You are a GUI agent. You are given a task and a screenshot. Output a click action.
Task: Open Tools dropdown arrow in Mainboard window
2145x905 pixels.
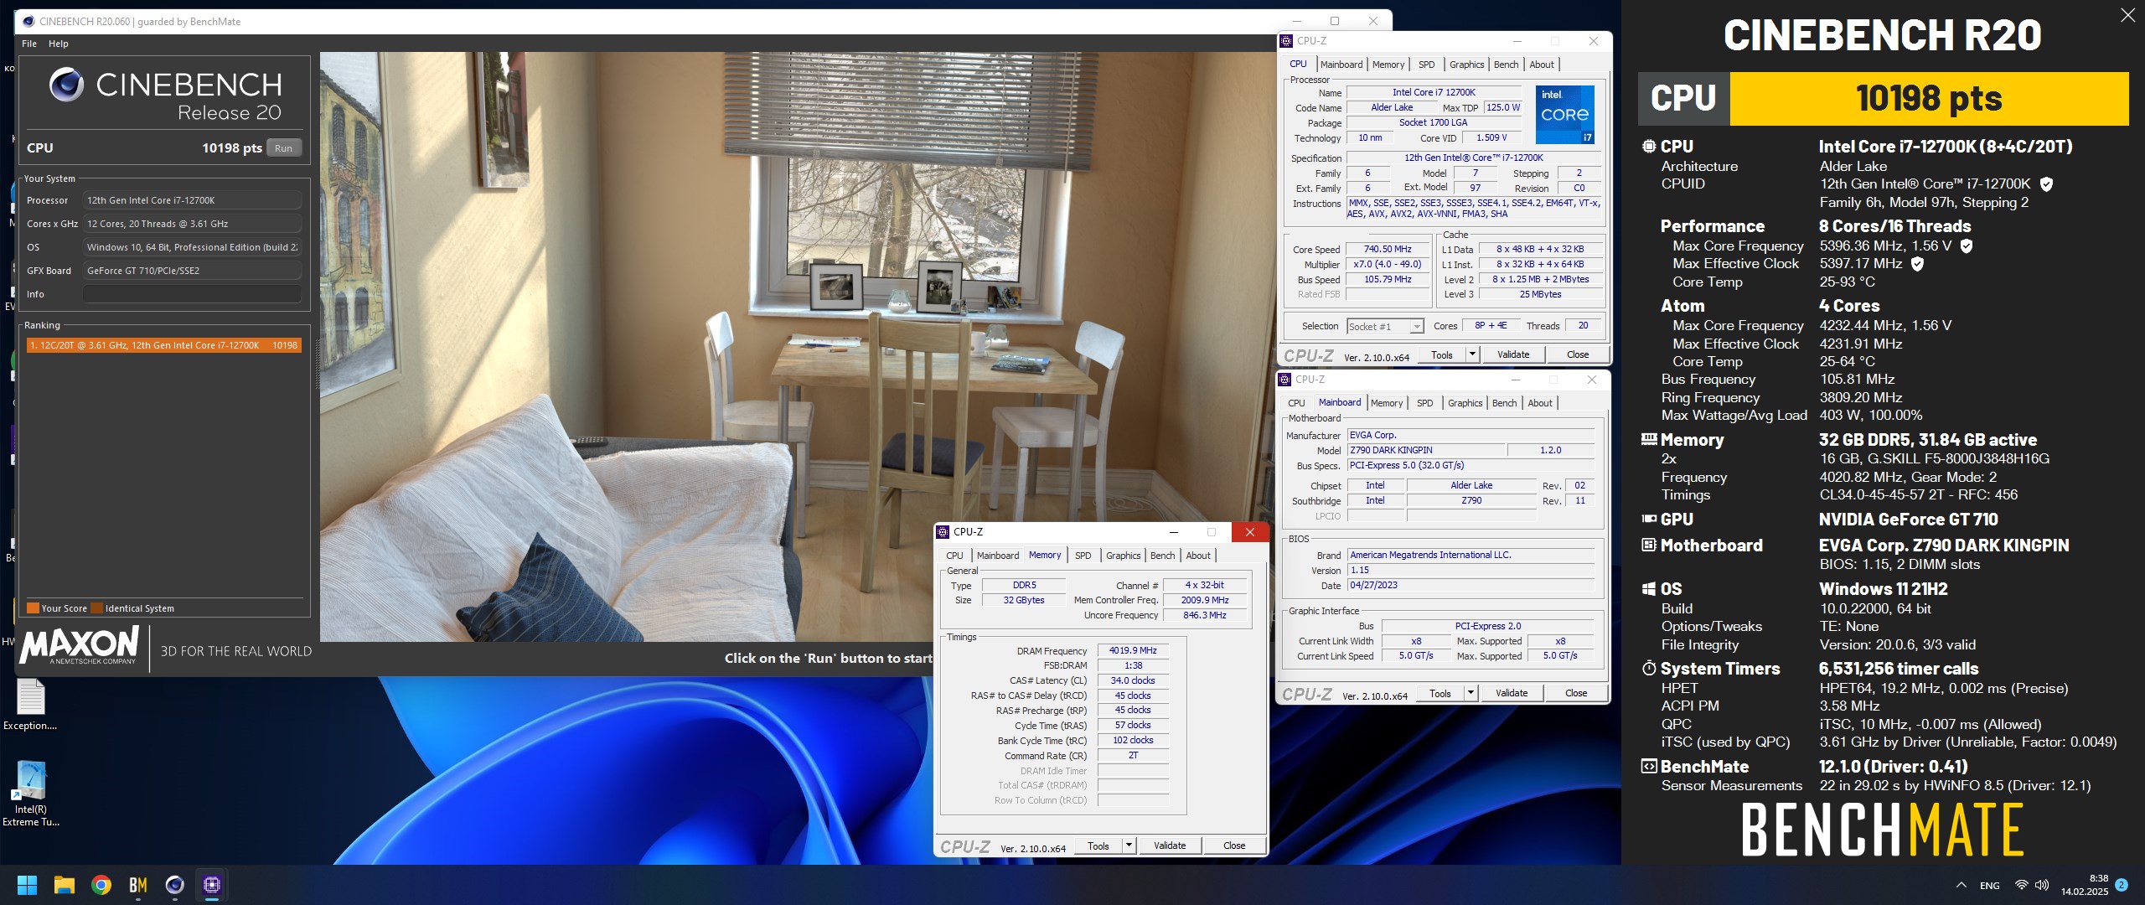click(x=1470, y=693)
